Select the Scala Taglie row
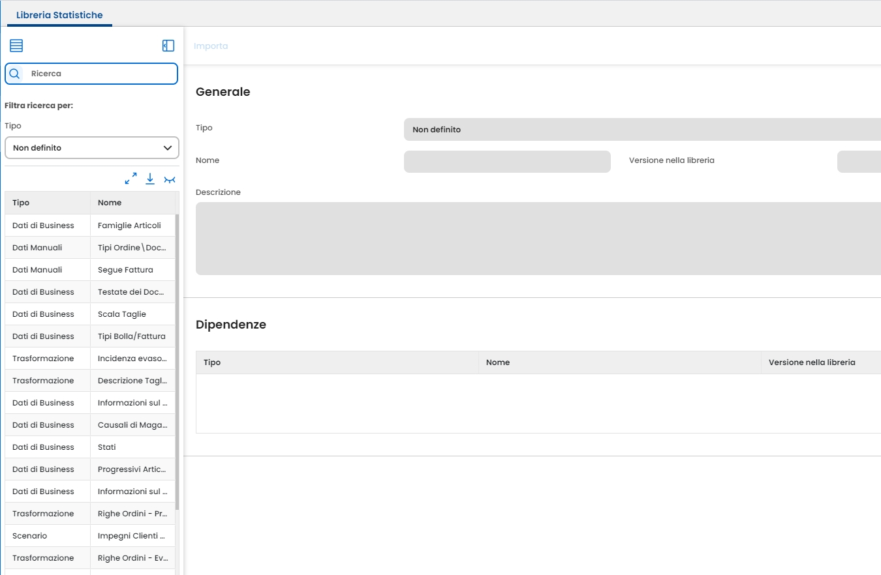 tap(122, 314)
